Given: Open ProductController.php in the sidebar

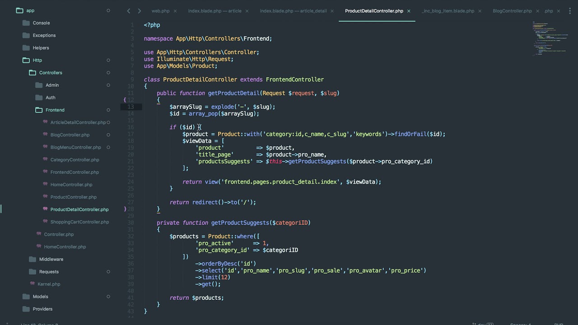Looking at the screenshot, I should coord(74,197).
